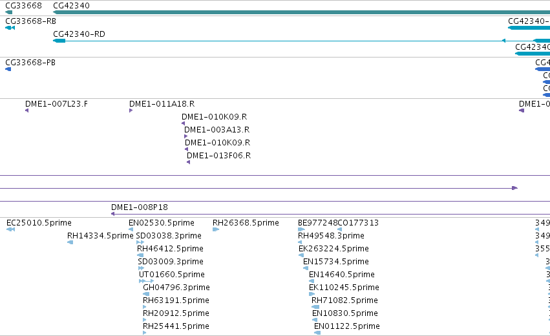Click the RH63191.5prime EST label
This screenshot has height=336, width=550.
[176, 300]
